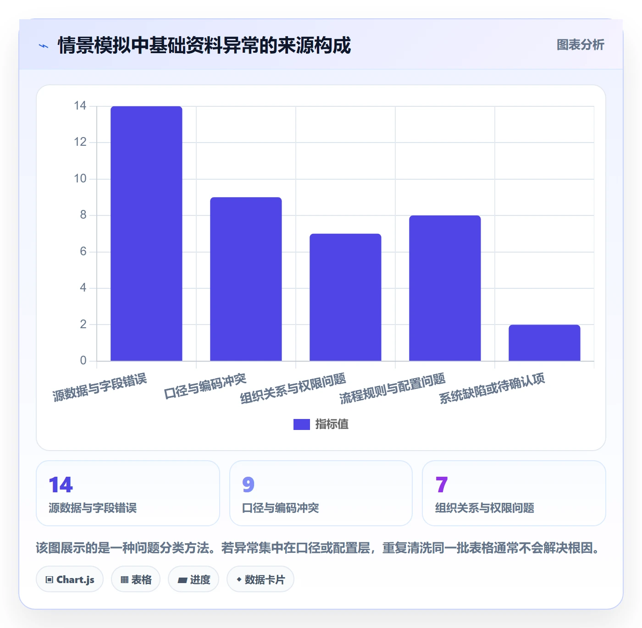Click the diamond icon in 数据卡片 chip
The image size is (642, 628).
tap(239, 579)
